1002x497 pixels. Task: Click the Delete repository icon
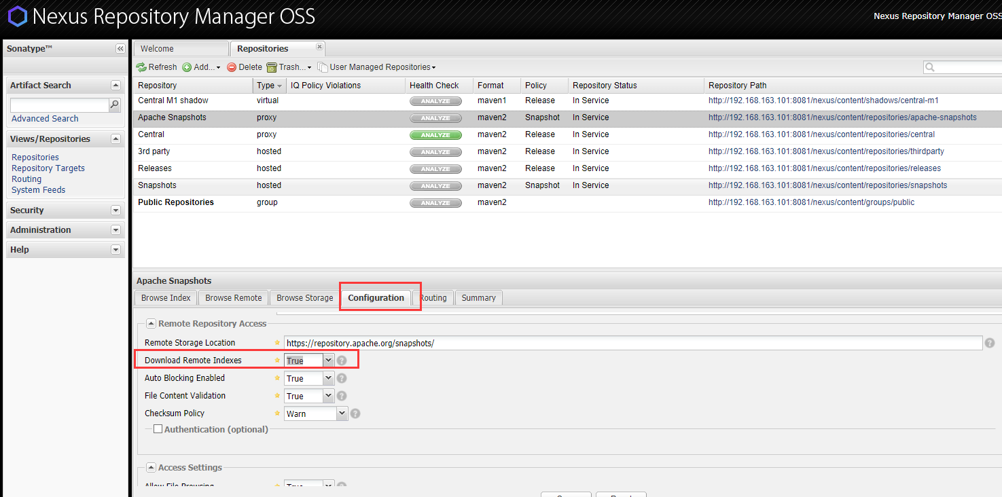tap(232, 67)
